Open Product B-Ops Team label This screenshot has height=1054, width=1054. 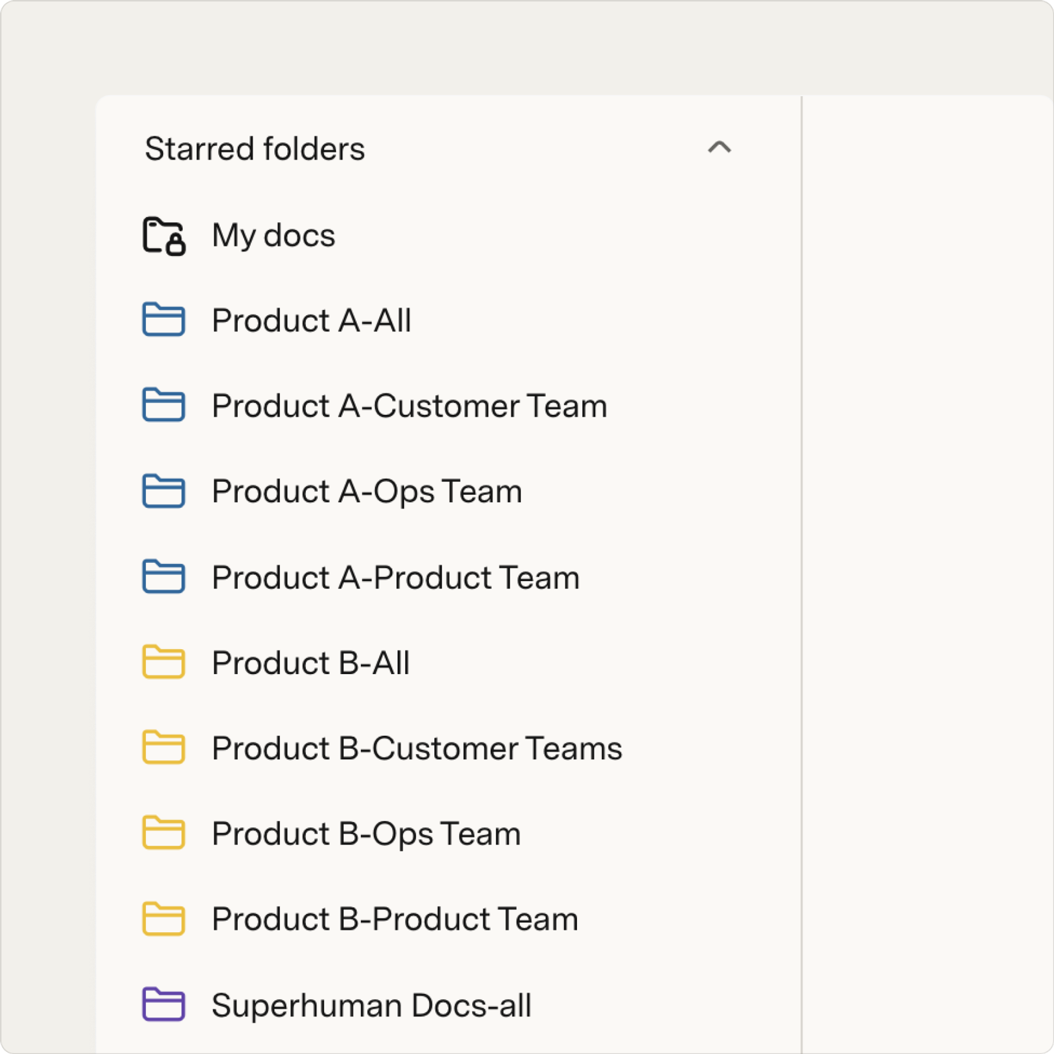(x=366, y=834)
